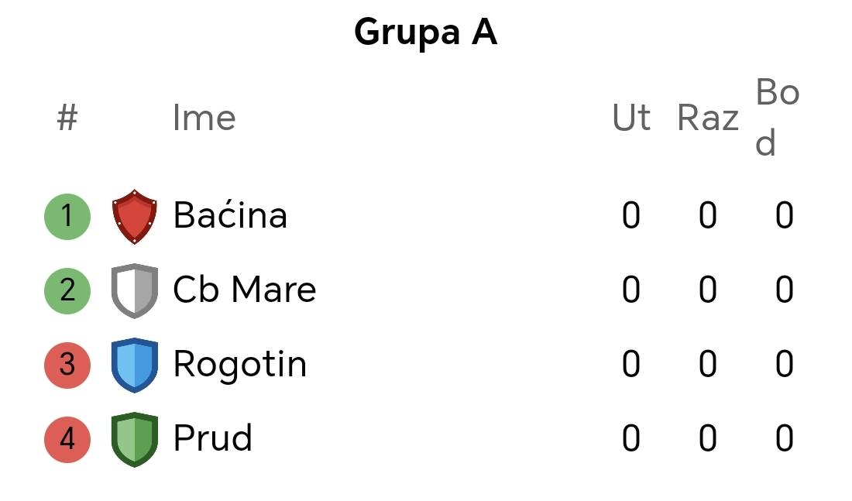This screenshot has height=501, width=852.
Task: Click the red shield icon for Baćina
Action: click(134, 216)
